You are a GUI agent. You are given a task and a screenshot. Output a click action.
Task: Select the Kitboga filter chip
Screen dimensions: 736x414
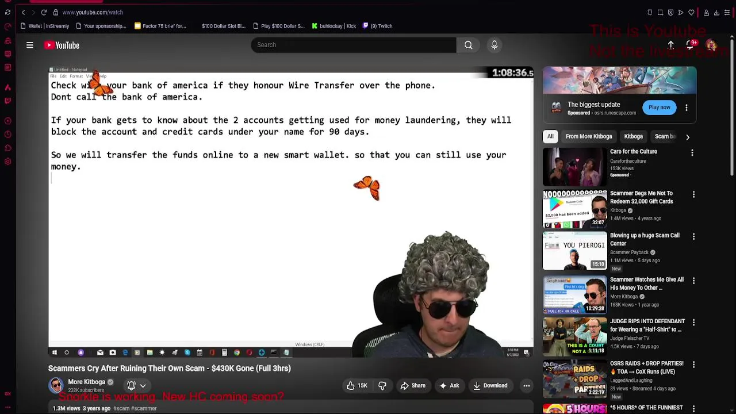click(633, 136)
